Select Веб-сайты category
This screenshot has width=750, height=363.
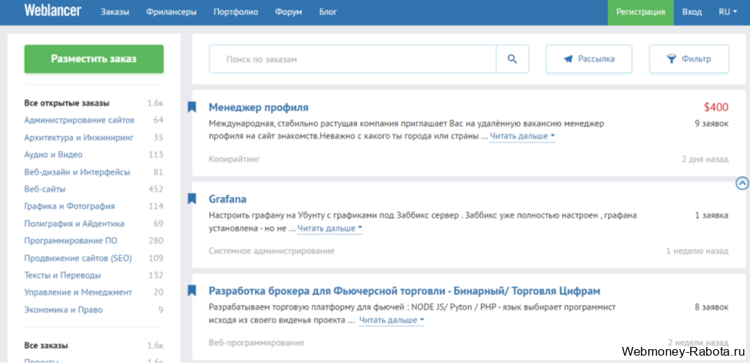click(45, 189)
